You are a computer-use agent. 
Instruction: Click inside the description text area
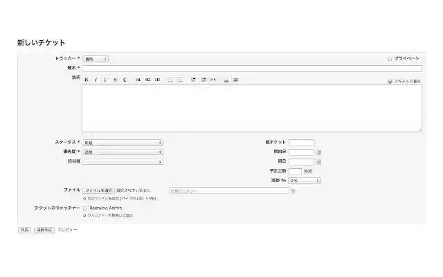(x=252, y=109)
